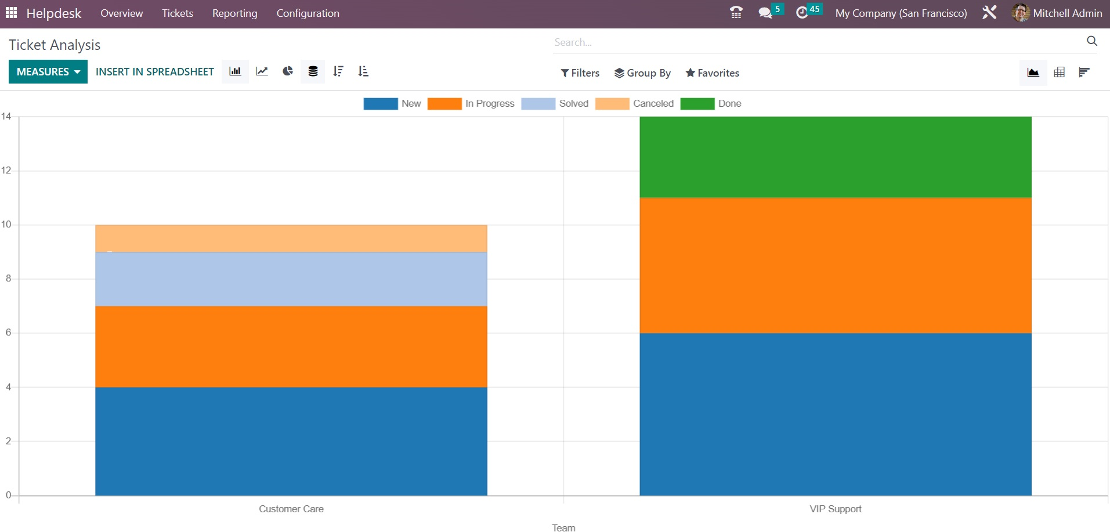
Task: Expand the Measures dropdown
Action: click(48, 71)
